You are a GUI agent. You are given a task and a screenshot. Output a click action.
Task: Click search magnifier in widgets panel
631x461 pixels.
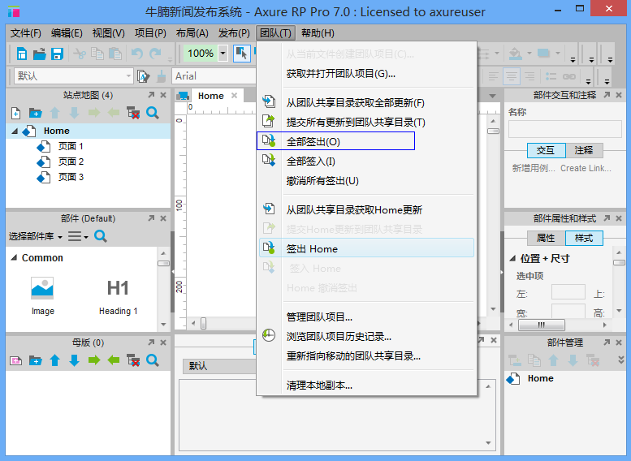click(101, 236)
